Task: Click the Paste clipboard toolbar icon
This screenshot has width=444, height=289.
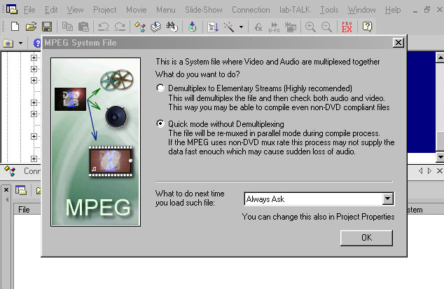Action: (x=83, y=27)
